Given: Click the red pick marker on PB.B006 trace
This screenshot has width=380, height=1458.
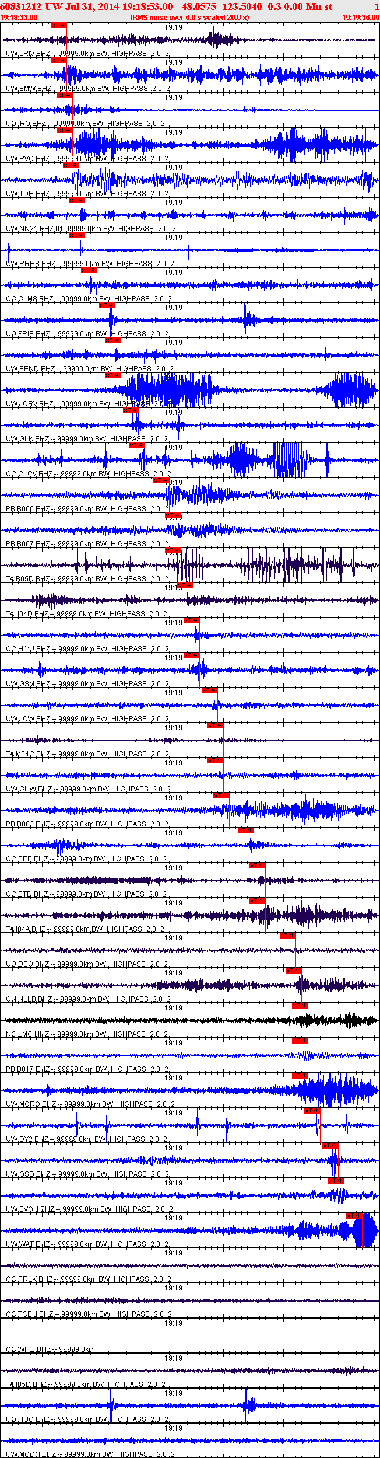Looking at the screenshot, I should click(161, 480).
